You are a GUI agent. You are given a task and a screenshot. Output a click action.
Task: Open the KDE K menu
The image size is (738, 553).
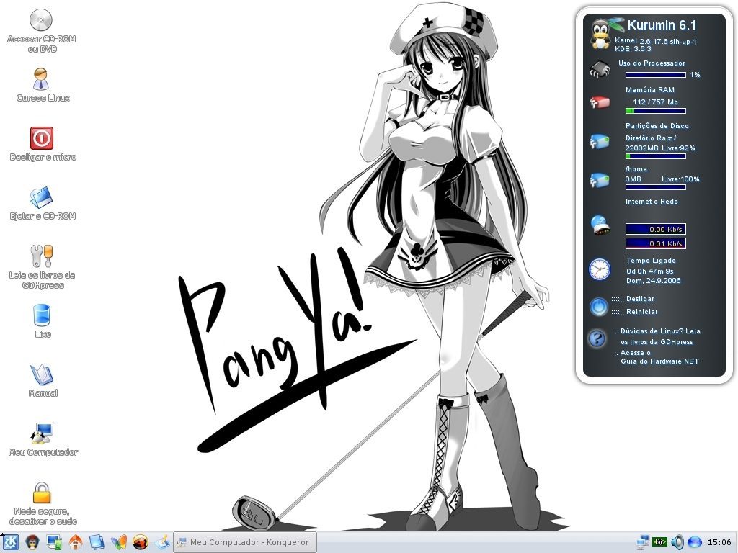tap(10, 542)
